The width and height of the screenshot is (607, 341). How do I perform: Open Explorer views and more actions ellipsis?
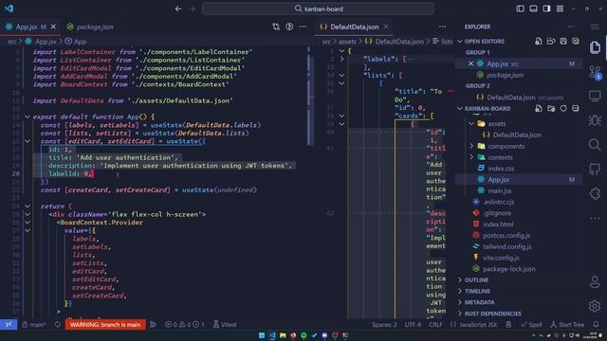571,27
